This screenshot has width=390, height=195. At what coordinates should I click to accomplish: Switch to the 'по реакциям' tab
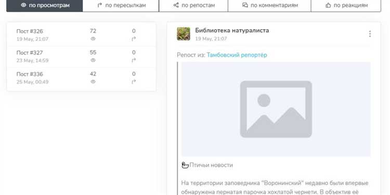[x=346, y=6]
